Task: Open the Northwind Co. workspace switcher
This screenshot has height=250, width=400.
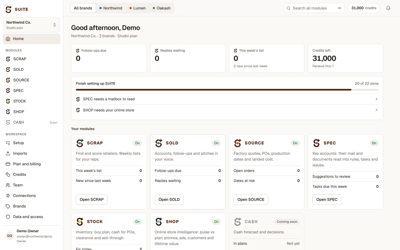Action: (31, 25)
